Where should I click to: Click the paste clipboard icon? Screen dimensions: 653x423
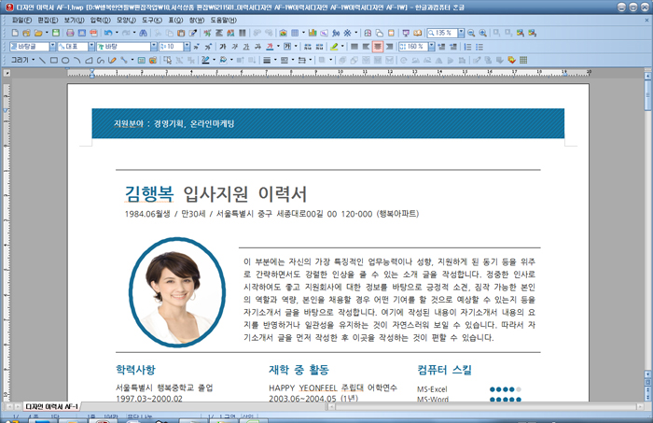tap(181, 33)
